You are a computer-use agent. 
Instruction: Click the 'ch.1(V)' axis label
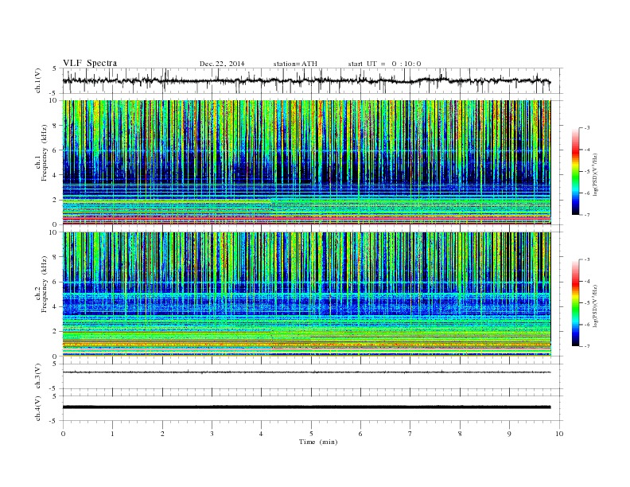(x=37, y=80)
